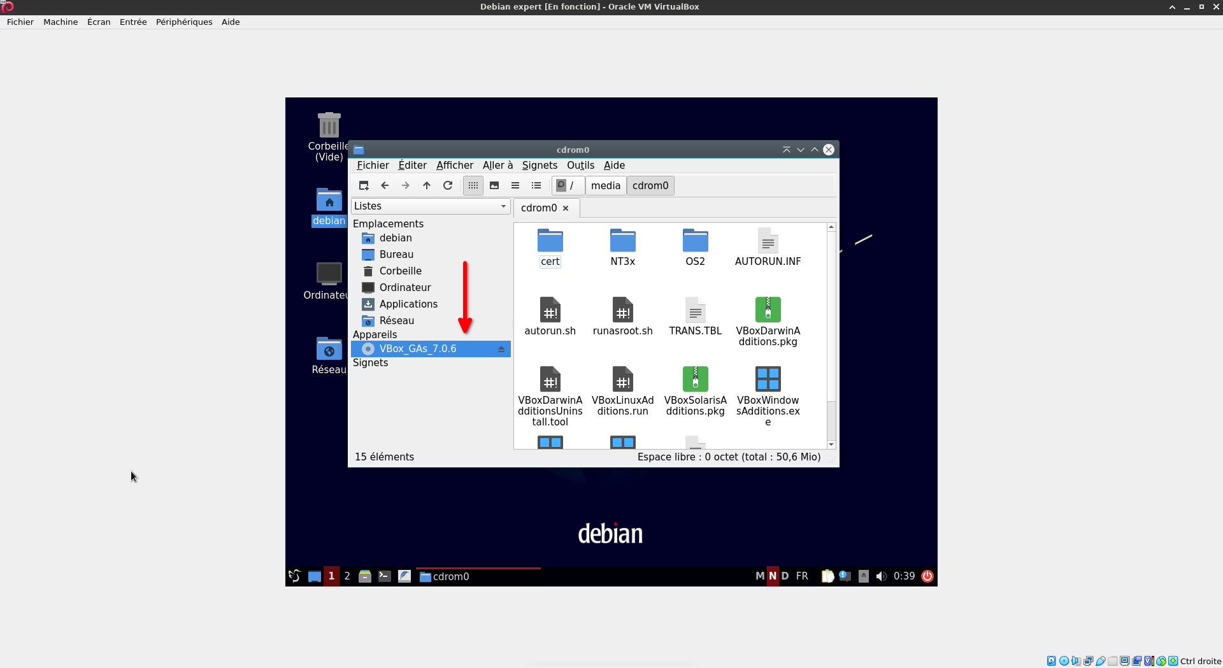Open the Afficher menu
1223x668 pixels.
[x=455, y=165]
